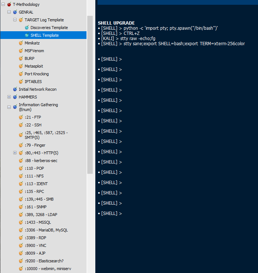
Task: Expand the :80,:443 - HTTP(S) node
Action: tap(15, 153)
